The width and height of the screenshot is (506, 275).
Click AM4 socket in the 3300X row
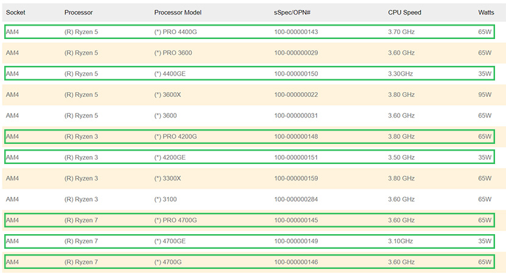click(12, 179)
